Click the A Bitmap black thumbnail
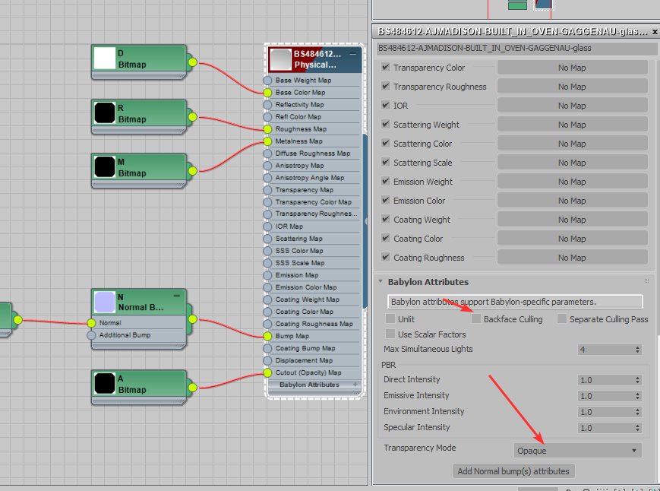This screenshot has height=491, width=660. tap(104, 384)
